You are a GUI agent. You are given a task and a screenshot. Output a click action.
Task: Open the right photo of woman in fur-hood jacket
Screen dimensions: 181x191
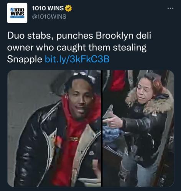[138, 128]
